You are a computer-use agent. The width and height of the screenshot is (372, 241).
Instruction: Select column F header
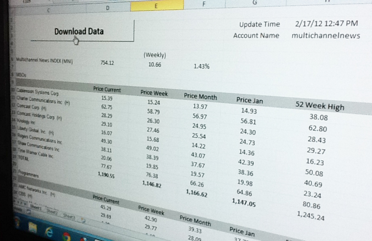point(204,4)
